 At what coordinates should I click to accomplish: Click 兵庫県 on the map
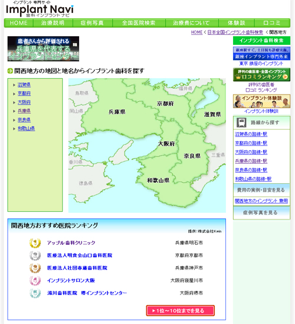pyautogui.click(x=117, y=112)
